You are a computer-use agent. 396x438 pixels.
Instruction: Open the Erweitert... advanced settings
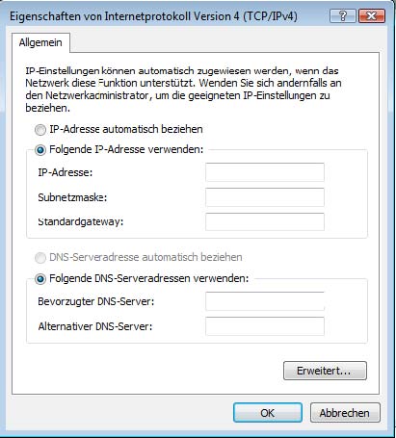[325, 371]
